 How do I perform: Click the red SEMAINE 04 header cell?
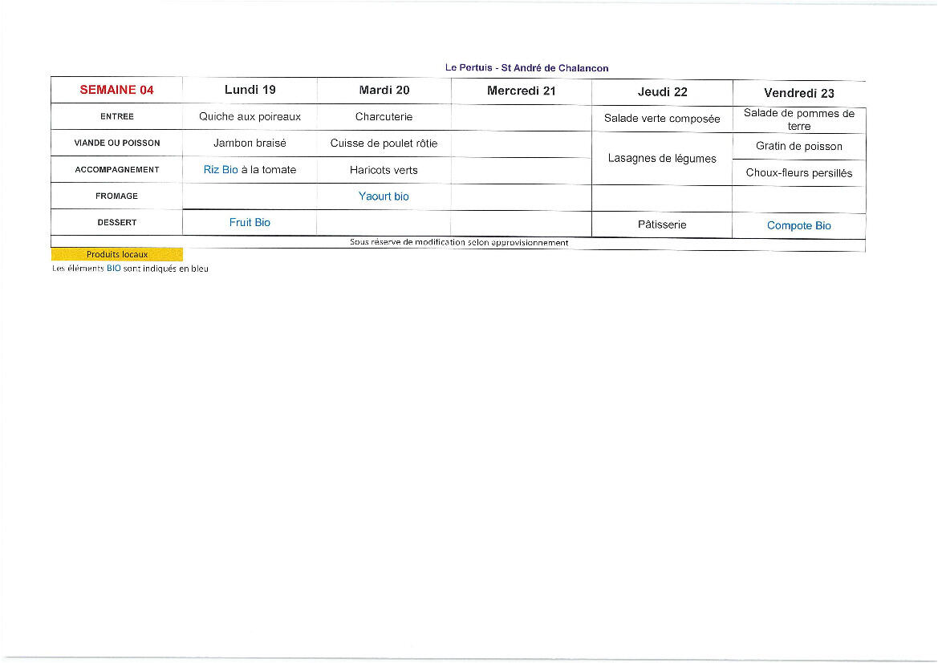click(116, 90)
